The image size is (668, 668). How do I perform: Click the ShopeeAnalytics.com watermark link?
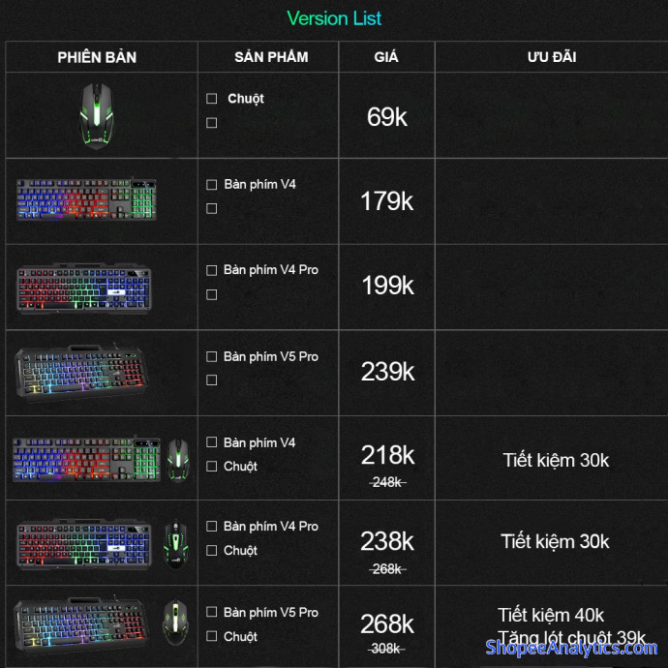click(x=571, y=648)
